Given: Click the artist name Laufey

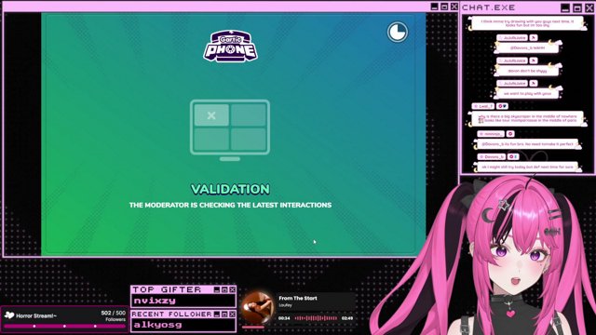Looking at the screenshot, I should 285,305.
